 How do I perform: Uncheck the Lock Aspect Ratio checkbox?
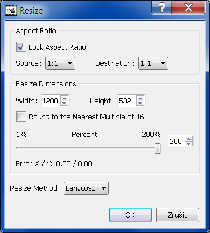tap(21, 47)
